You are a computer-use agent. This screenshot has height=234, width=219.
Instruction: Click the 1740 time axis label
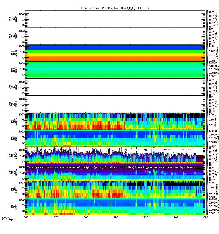tap(175, 217)
